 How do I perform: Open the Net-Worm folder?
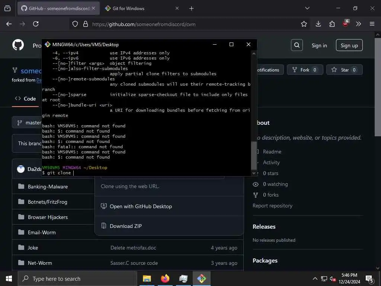click(x=40, y=263)
